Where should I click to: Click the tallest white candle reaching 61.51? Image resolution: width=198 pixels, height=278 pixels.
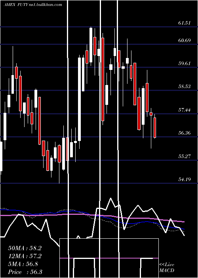coord(91,45)
